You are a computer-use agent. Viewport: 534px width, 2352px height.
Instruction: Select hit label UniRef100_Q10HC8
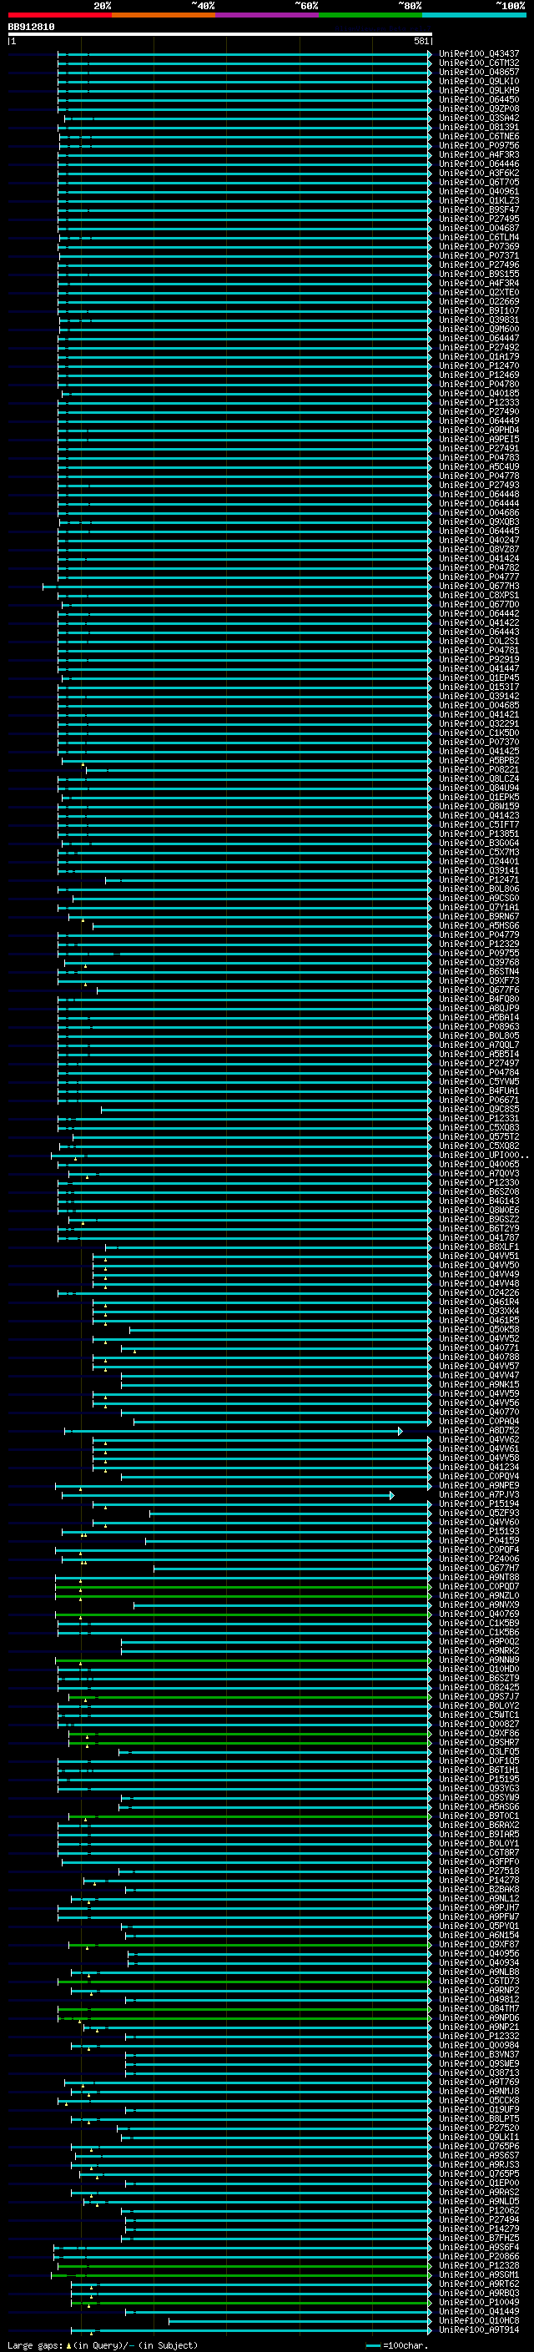pyautogui.click(x=479, y=2321)
